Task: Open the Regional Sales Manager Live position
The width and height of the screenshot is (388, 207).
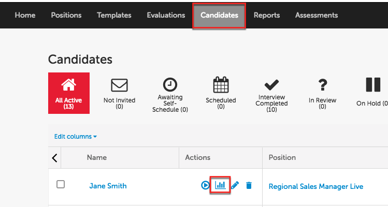Action: click(315, 186)
